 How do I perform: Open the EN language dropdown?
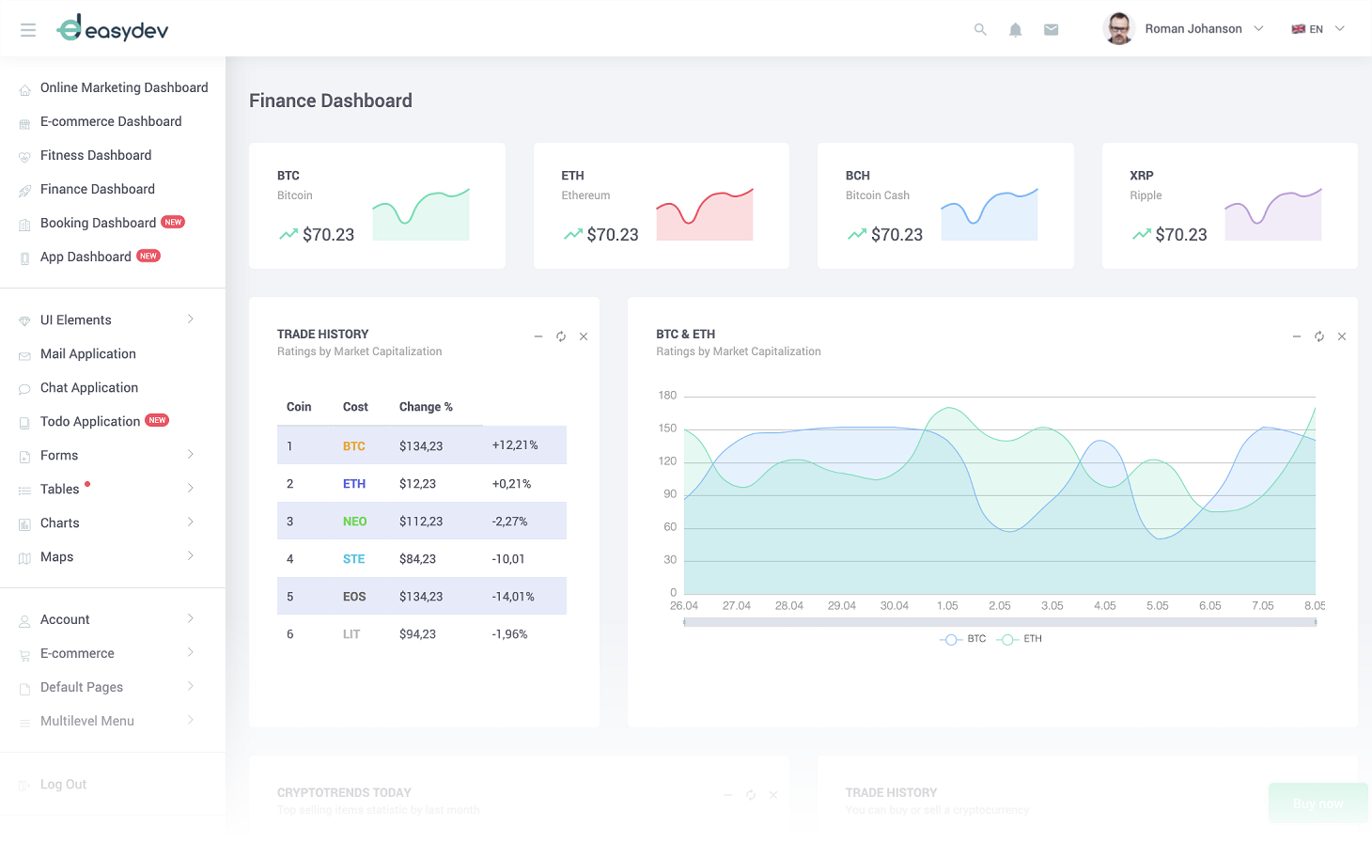[x=1317, y=29]
